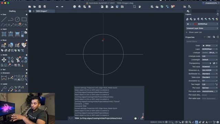Open the Lineweight Default dropdown
The width and height of the screenshot is (220, 124).
210,60
